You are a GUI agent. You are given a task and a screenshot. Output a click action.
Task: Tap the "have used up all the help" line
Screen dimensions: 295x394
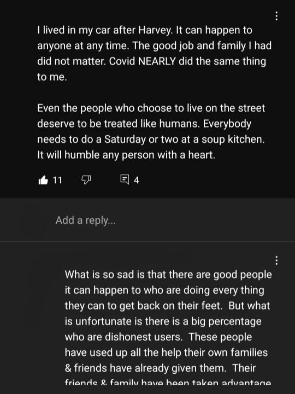coord(166,352)
